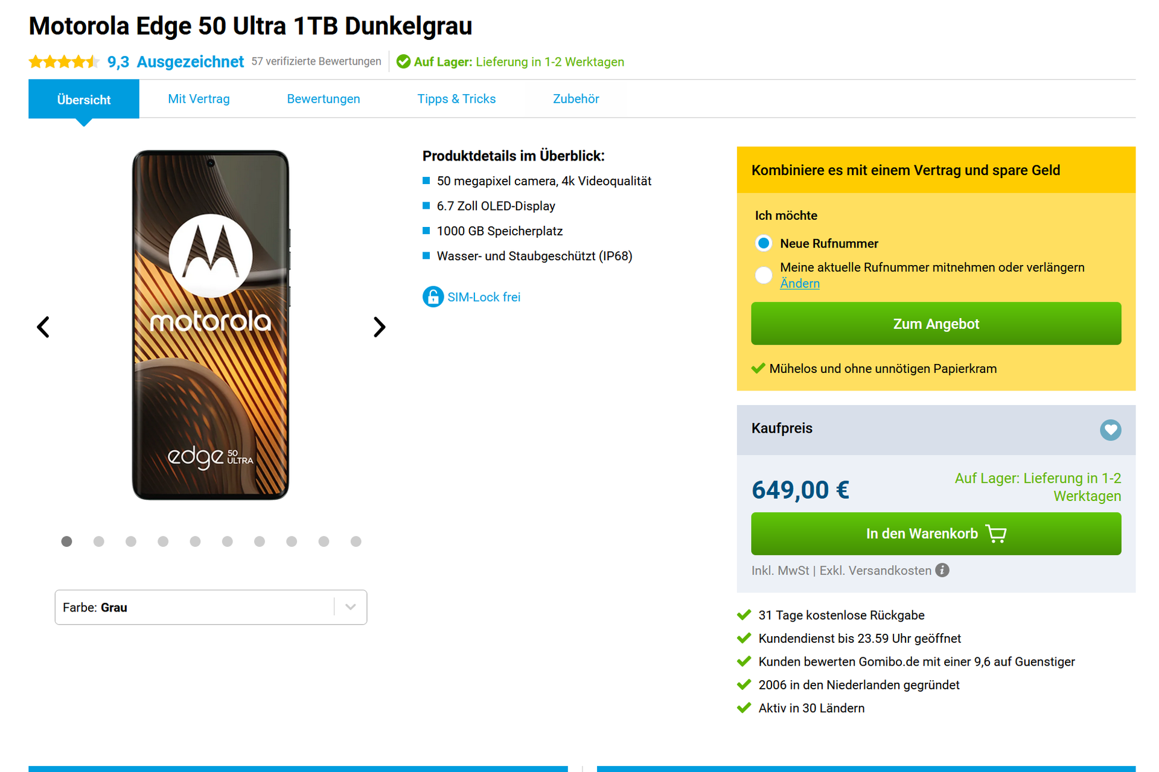Select the Neue Rufnummer radio option
1159x772 pixels.
click(764, 243)
